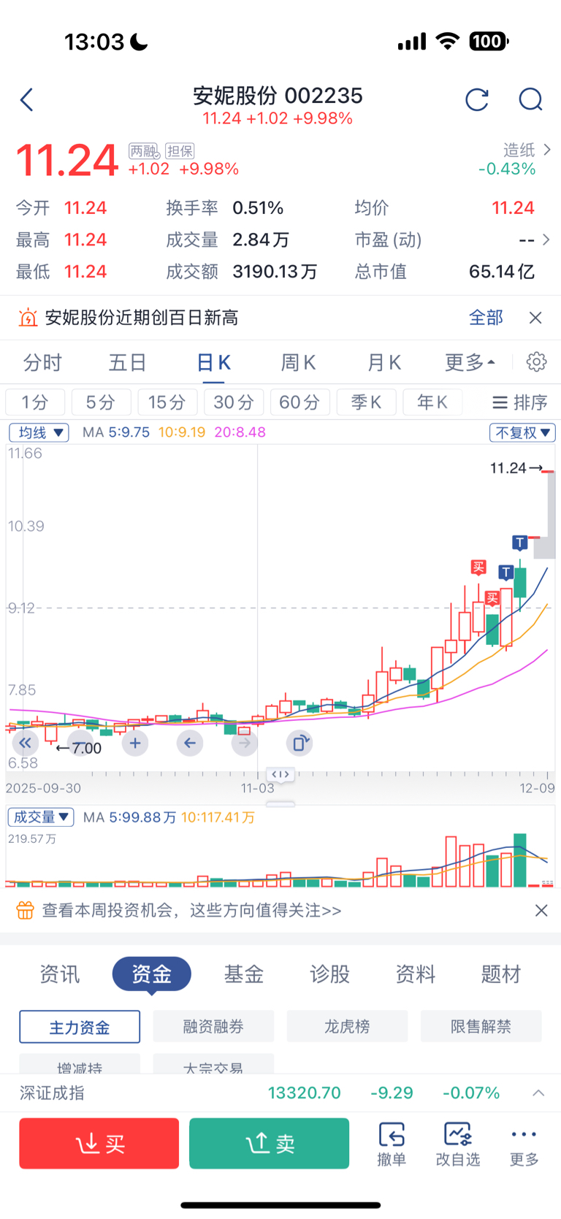The image size is (561, 1219).
Task: Zoom in chart with plus icon
Action: 135,744
